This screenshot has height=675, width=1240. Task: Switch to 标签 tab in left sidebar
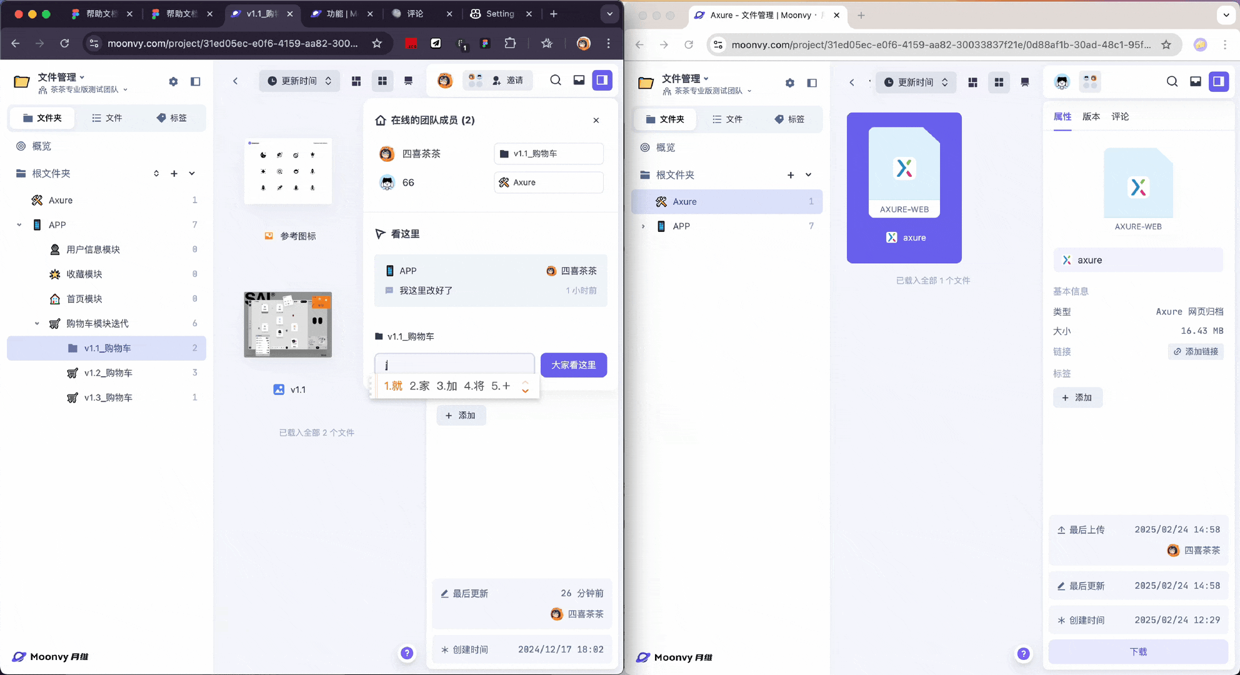coord(171,118)
